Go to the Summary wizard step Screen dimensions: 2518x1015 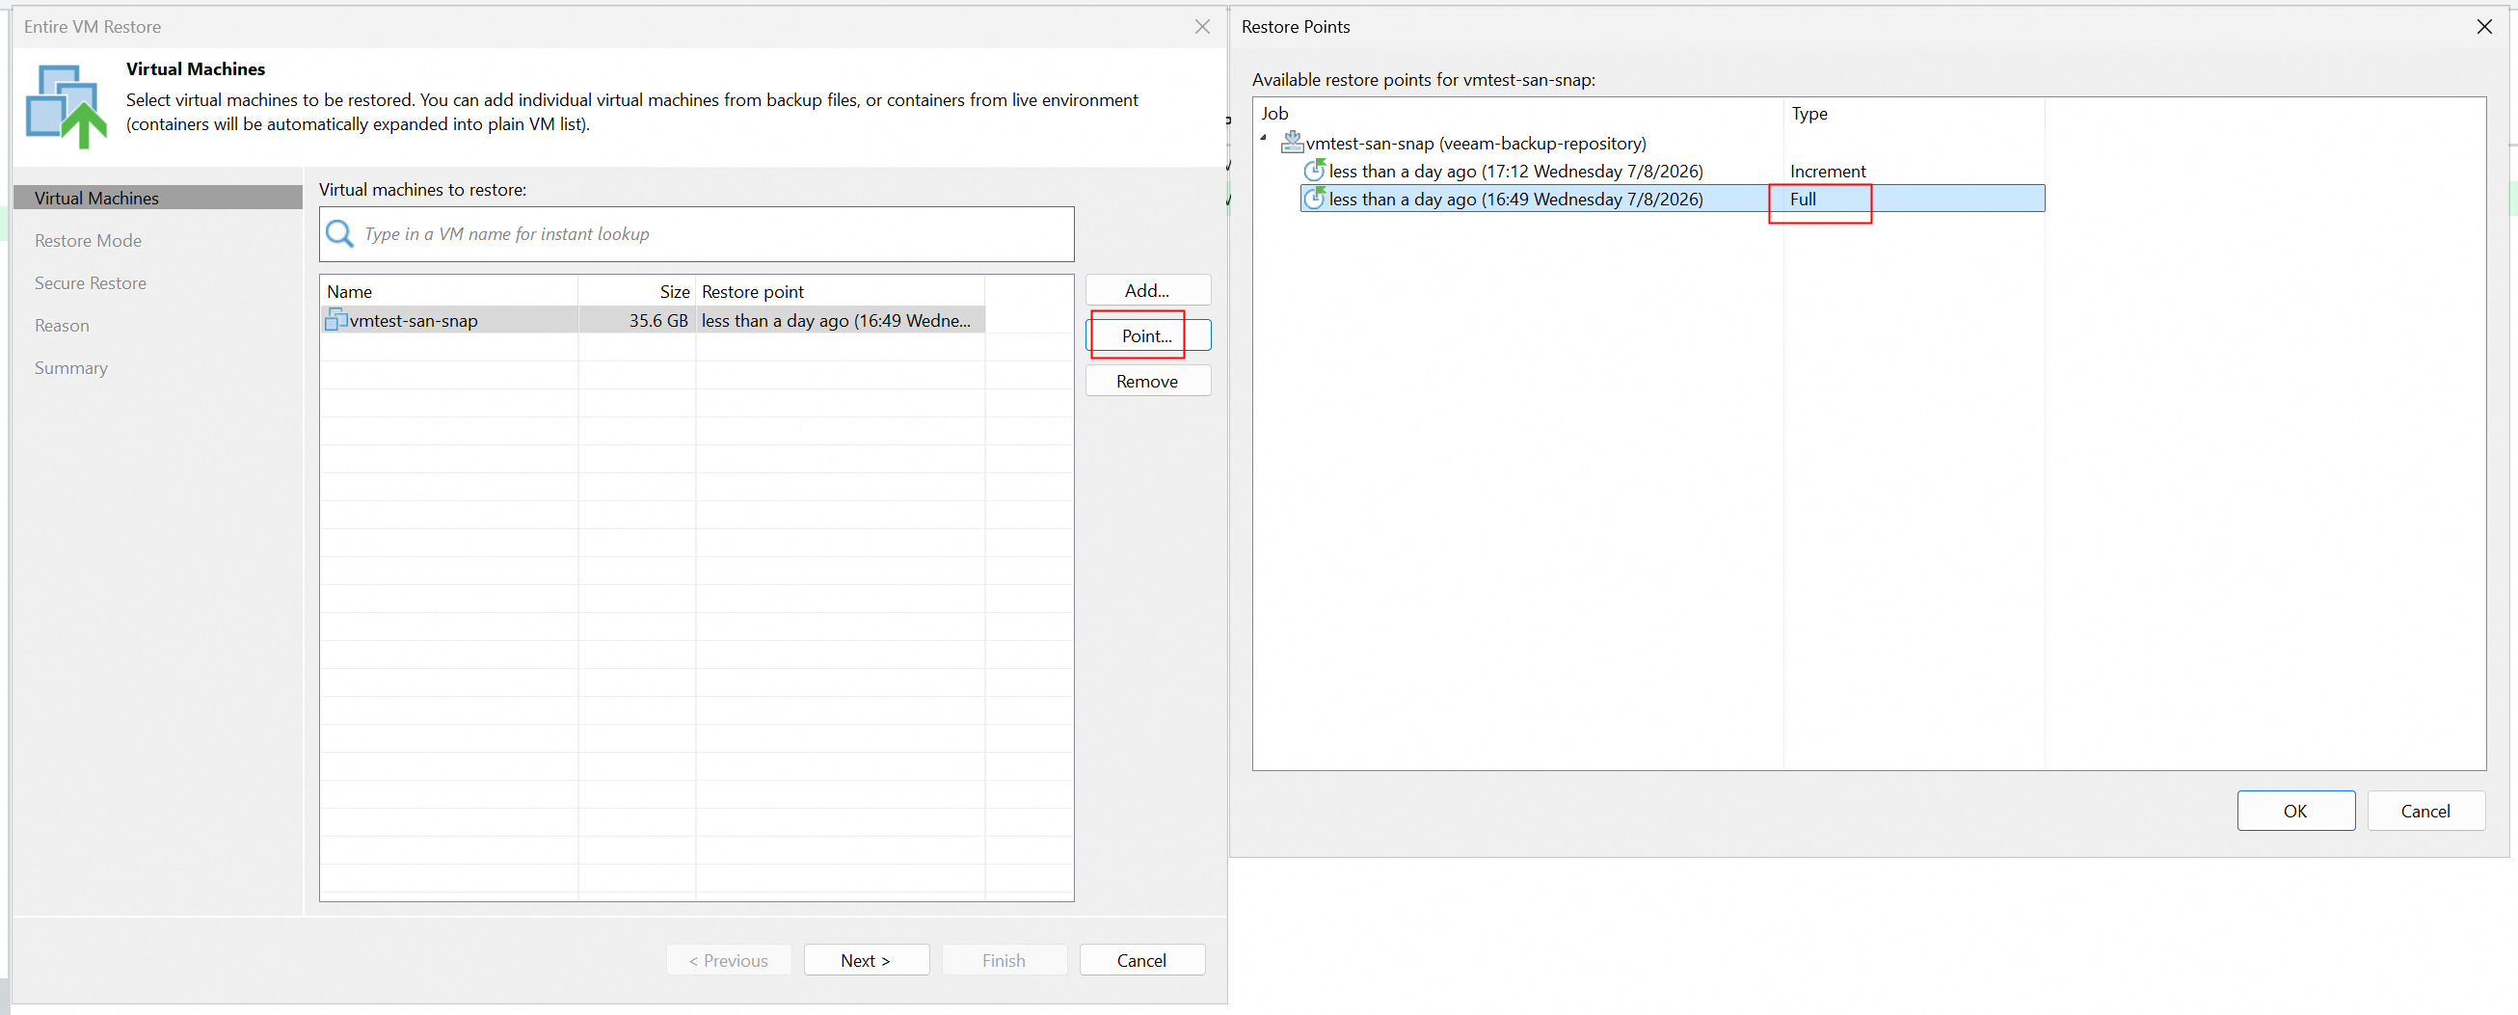tap(71, 367)
